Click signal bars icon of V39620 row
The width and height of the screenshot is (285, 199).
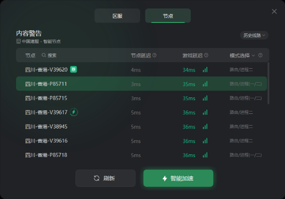click(x=205, y=70)
